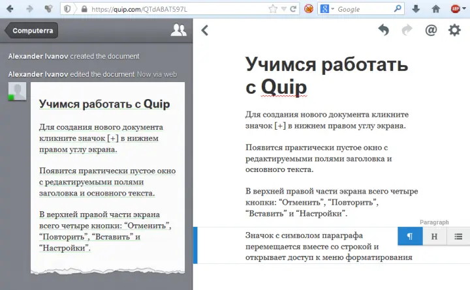The width and height of the screenshot is (470, 290).
Task: Open document settings gear
Action: coord(454,30)
